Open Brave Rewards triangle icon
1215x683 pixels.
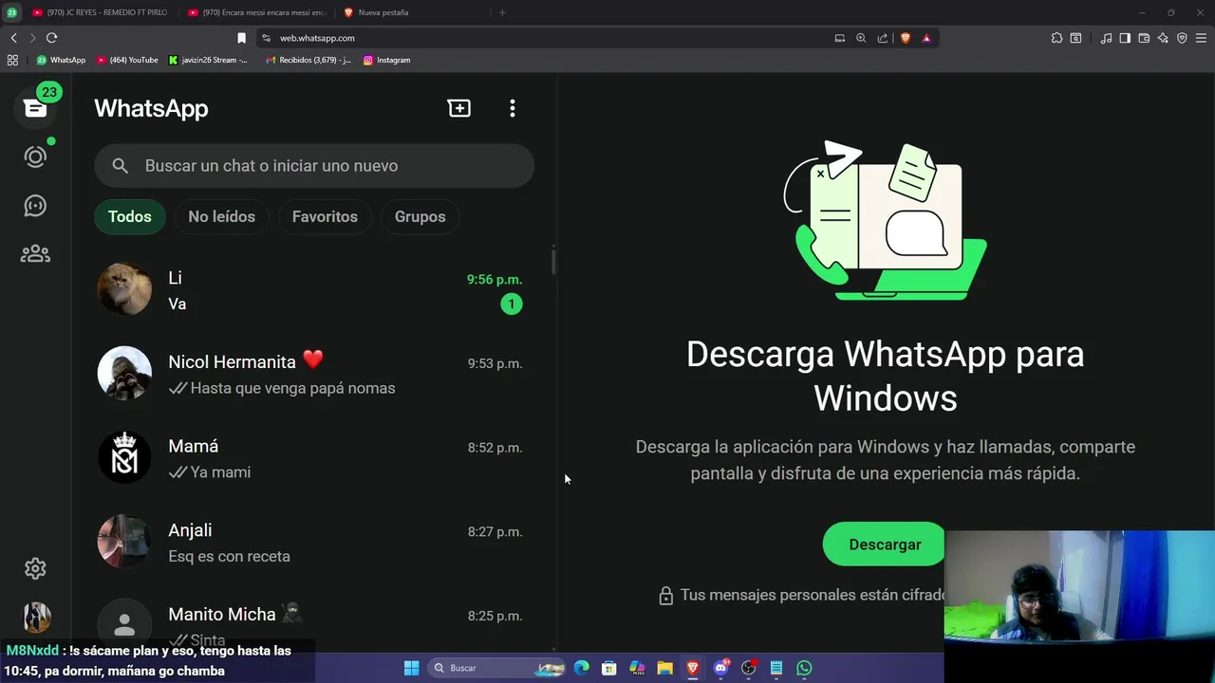click(x=926, y=38)
